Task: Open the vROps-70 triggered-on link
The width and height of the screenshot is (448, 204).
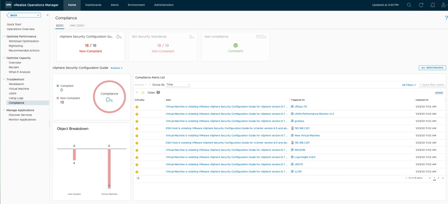Action: [x=301, y=107]
